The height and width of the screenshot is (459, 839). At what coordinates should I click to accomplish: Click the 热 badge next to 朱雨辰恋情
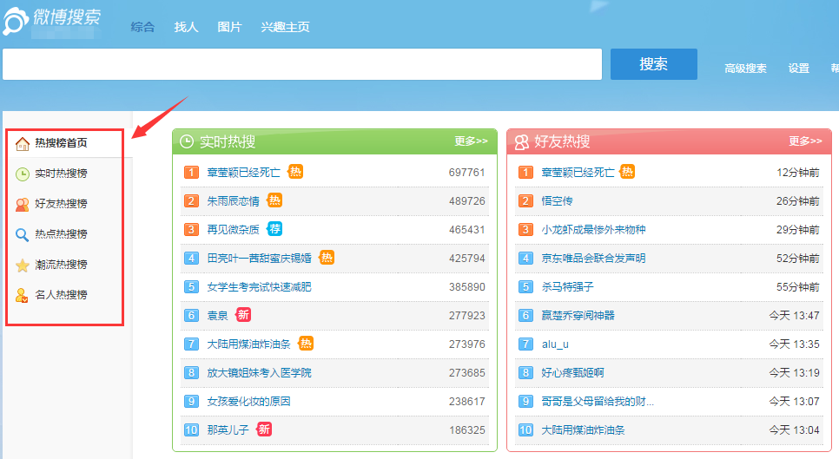click(274, 200)
